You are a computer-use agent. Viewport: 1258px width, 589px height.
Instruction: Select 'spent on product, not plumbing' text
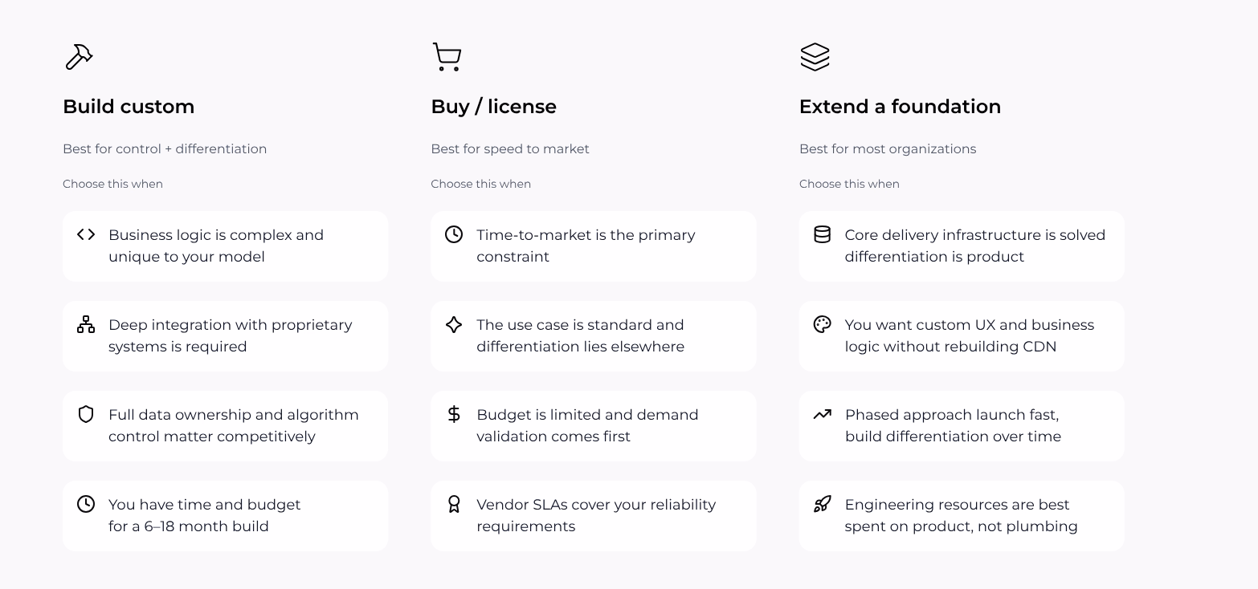961,526
